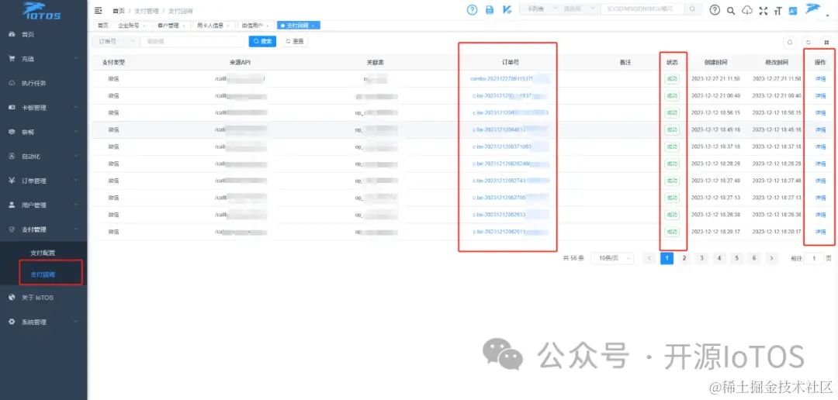Click the filter value input box
The image size is (838, 400).
(192, 41)
